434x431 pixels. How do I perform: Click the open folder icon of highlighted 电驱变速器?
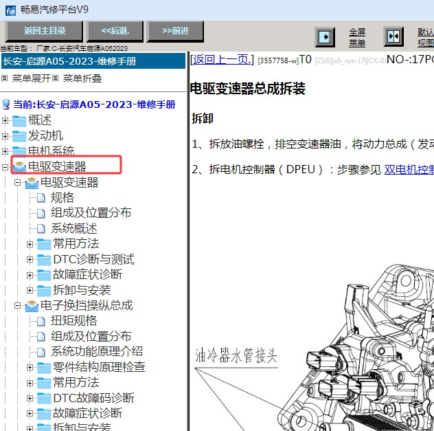pyautogui.click(x=19, y=166)
